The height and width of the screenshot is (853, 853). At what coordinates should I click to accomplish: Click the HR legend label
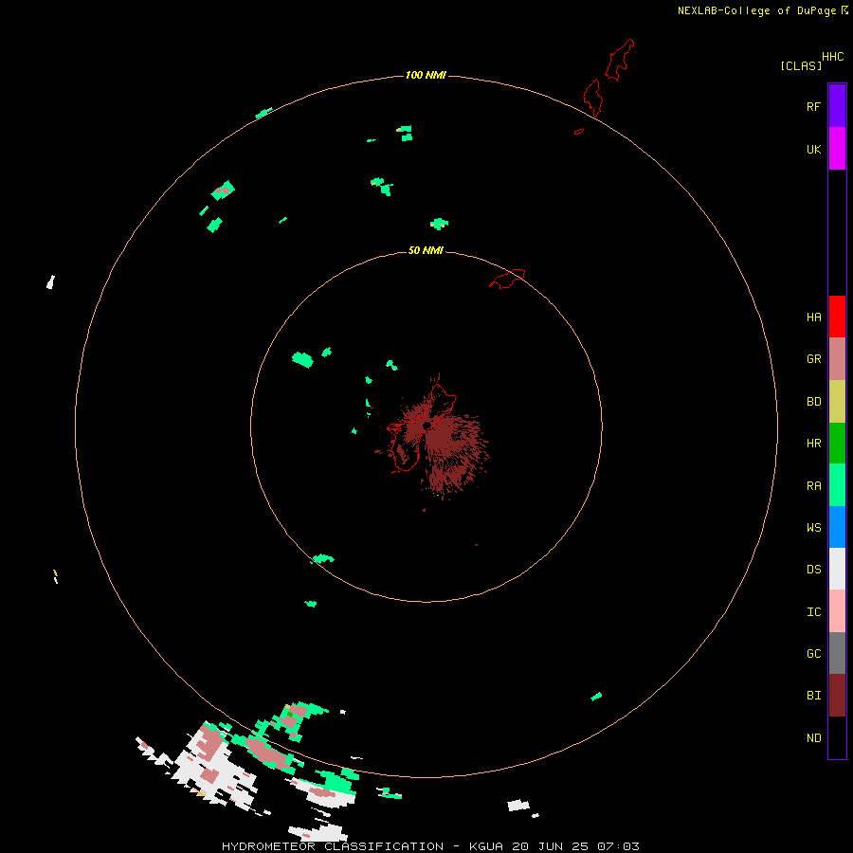click(x=813, y=444)
